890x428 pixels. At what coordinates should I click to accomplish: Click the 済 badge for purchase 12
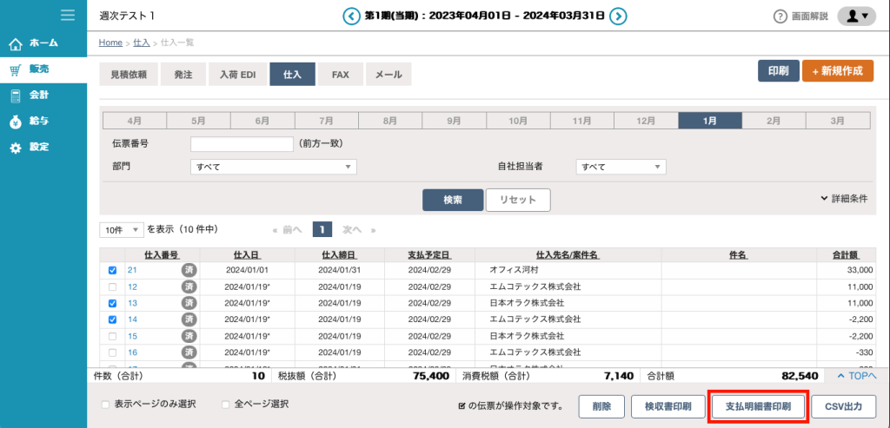click(x=189, y=286)
